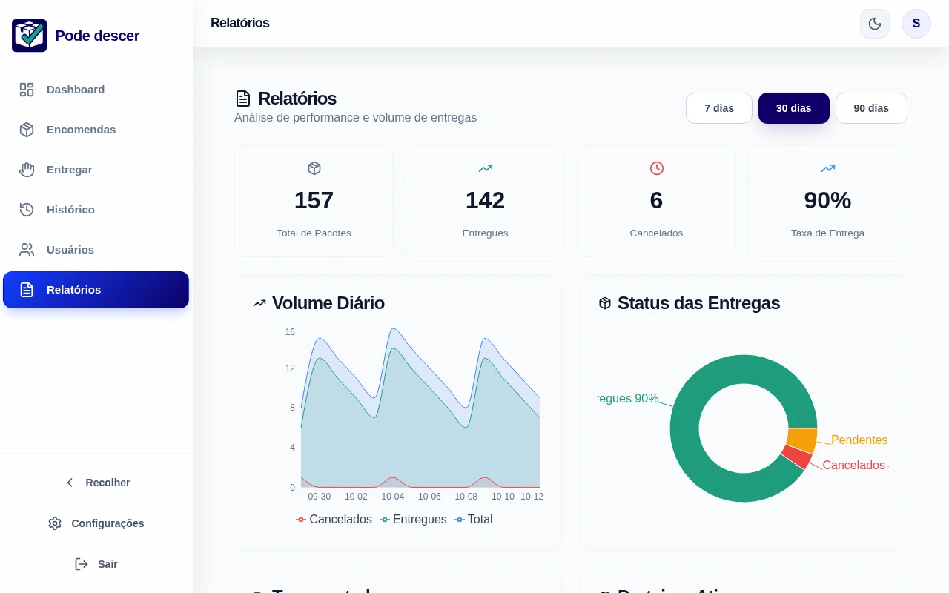Click the package icon beside Status das Entregas
Image resolution: width=949 pixels, height=593 pixels.
(x=605, y=303)
